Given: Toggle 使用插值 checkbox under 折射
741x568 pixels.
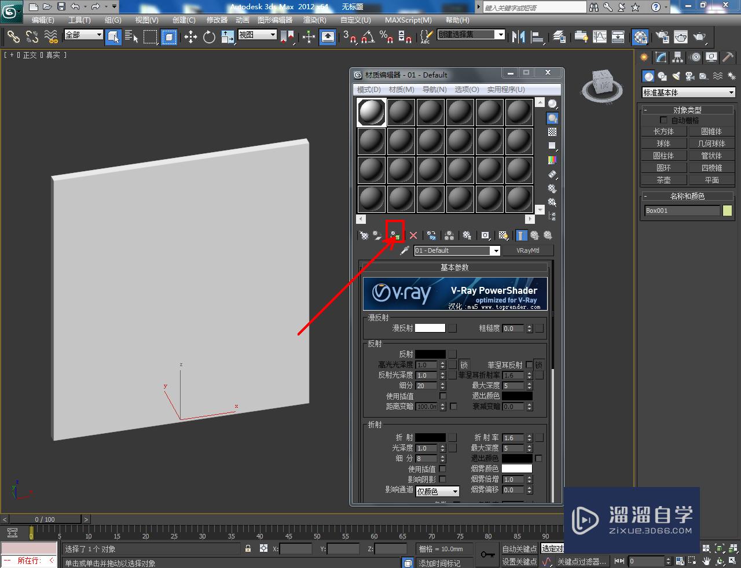Looking at the screenshot, I should (x=443, y=469).
